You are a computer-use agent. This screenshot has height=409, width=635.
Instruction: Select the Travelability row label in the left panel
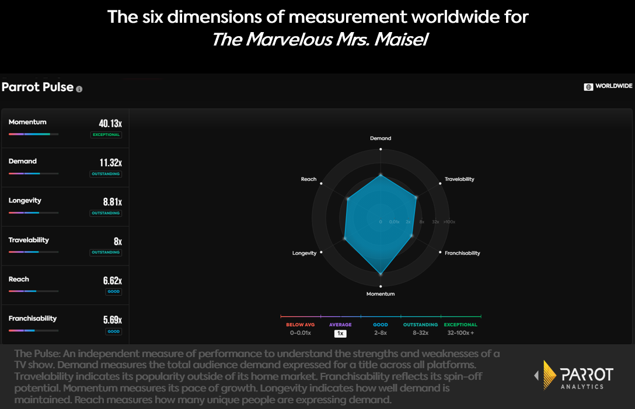29,240
